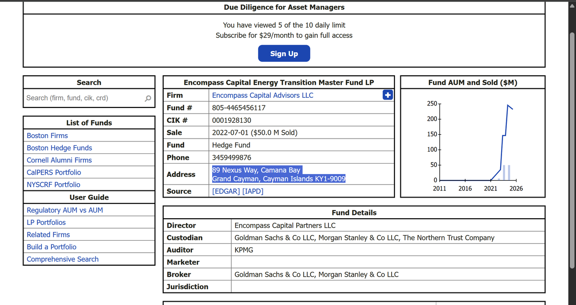Screen dimensions: 576x305
Task: Click Director value Encompass Capital Partners LLC
Action: click(285, 225)
